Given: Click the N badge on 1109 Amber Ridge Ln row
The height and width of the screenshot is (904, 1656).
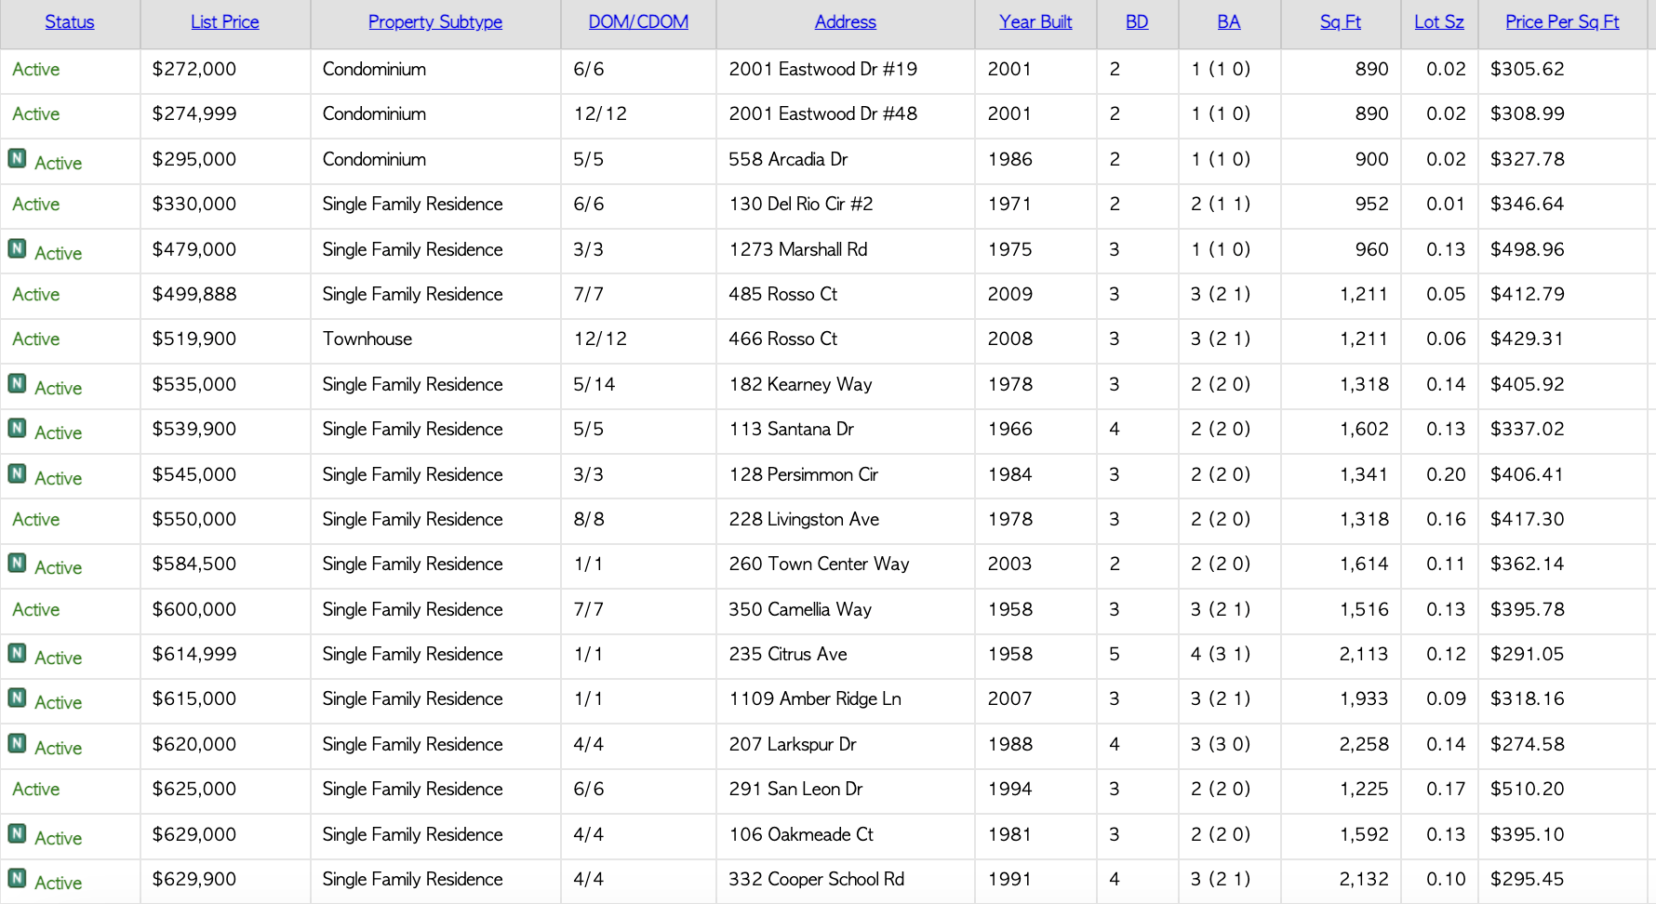Looking at the screenshot, I should tap(17, 698).
